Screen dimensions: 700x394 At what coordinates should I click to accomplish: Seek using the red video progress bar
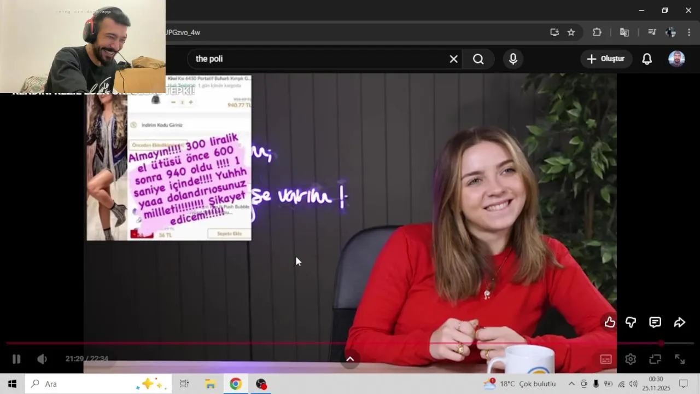pos(350,343)
